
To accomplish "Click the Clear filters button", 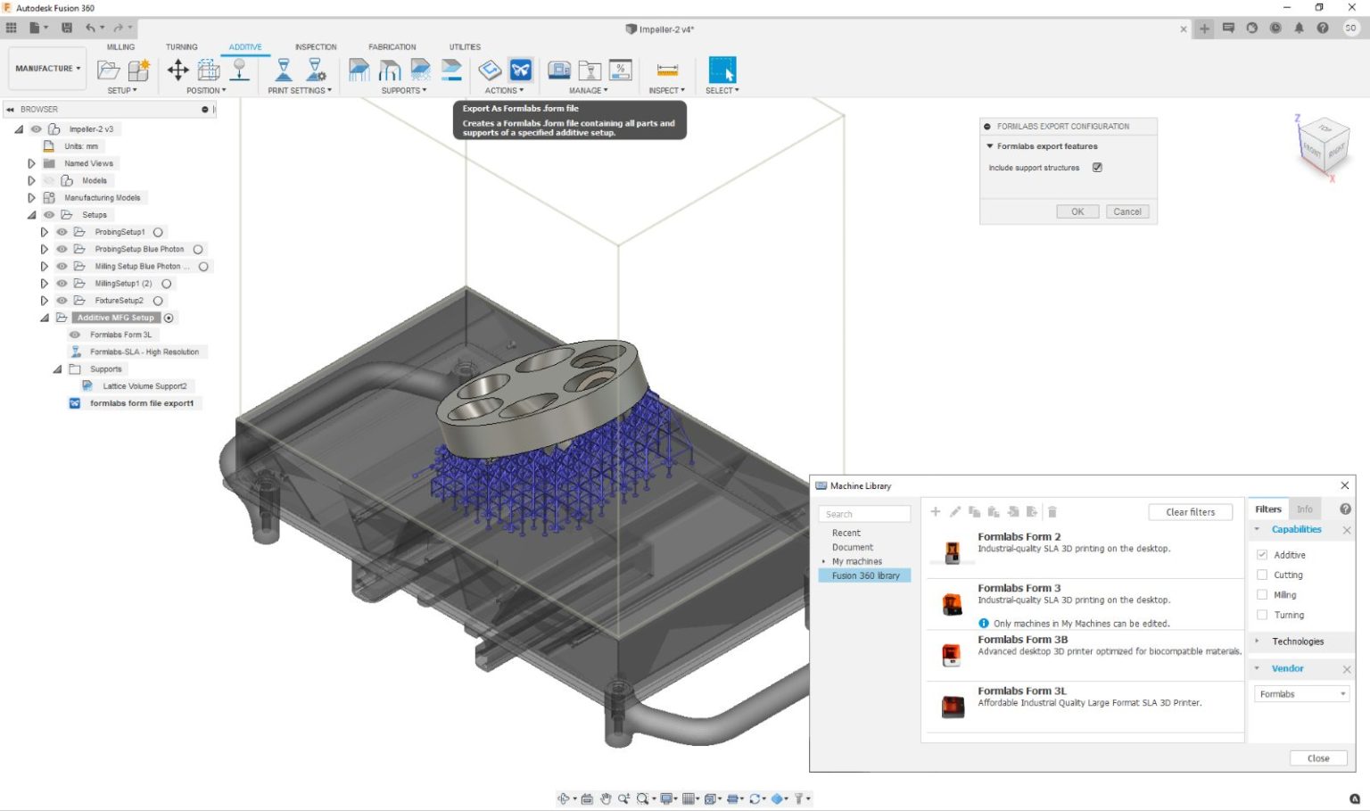I will tap(1190, 511).
